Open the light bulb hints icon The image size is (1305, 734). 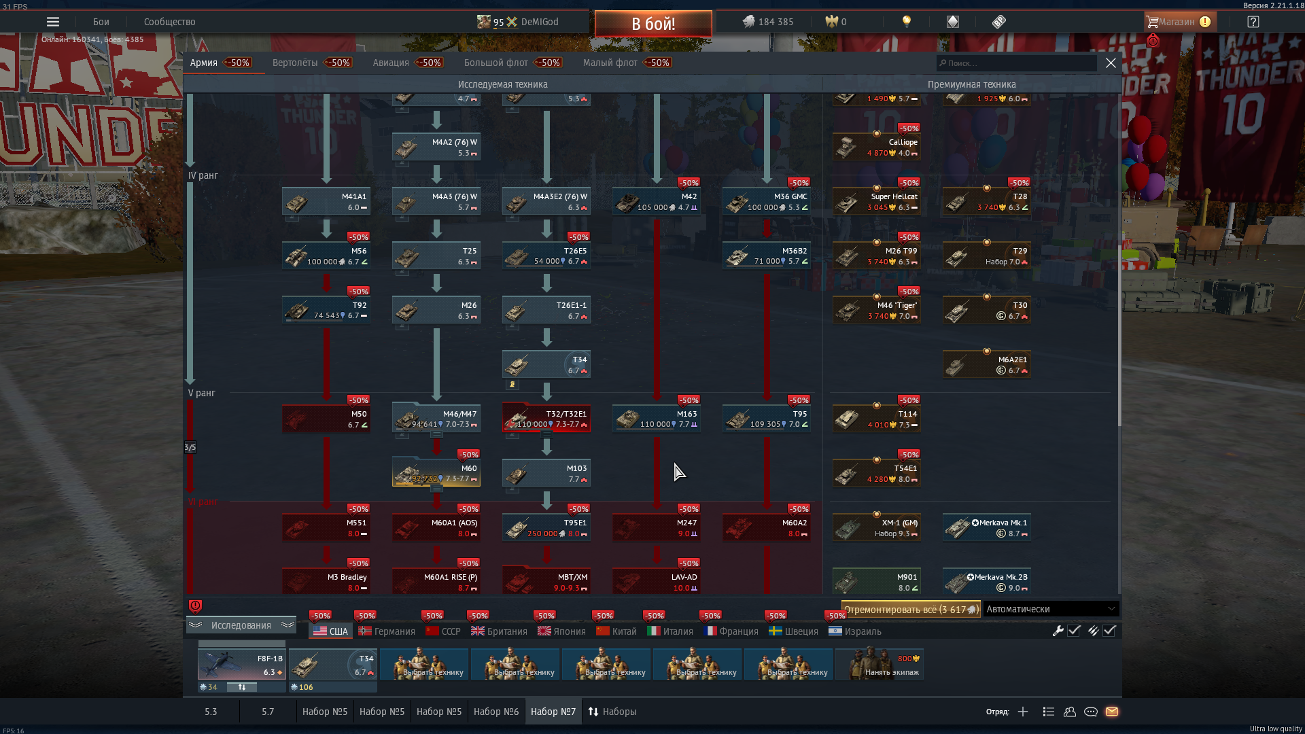point(906,22)
